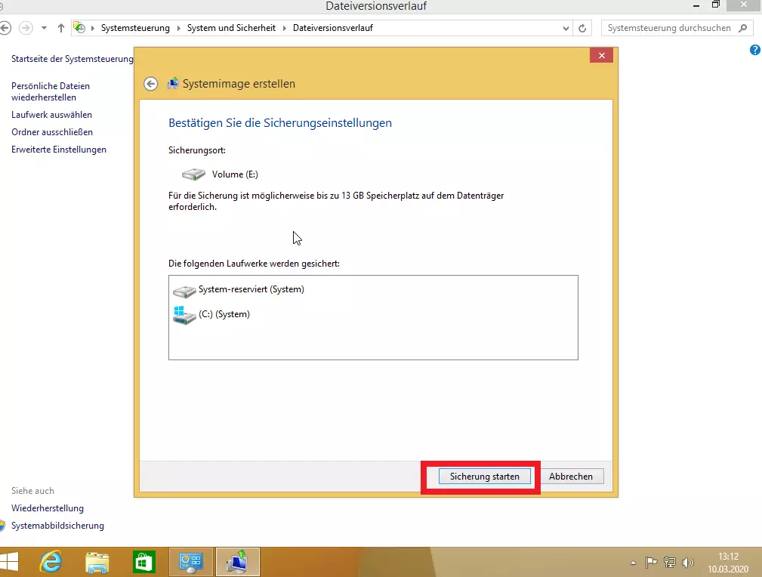Expand chevron after System und Sicherheit
Viewport: 762px width, 577px height.
coord(284,28)
